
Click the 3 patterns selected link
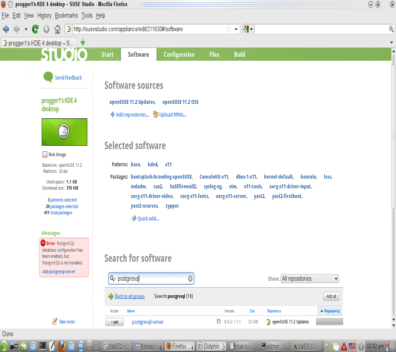(x=62, y=200)
